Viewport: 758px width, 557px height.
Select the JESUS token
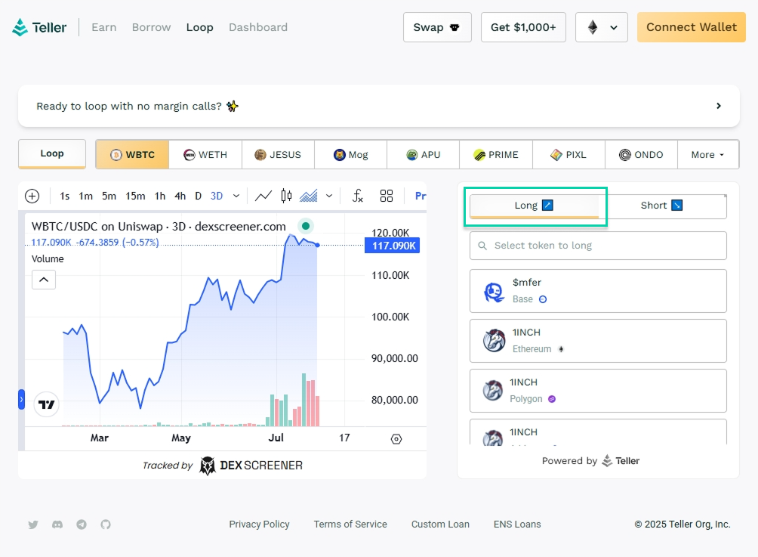(x=278, y=155)
